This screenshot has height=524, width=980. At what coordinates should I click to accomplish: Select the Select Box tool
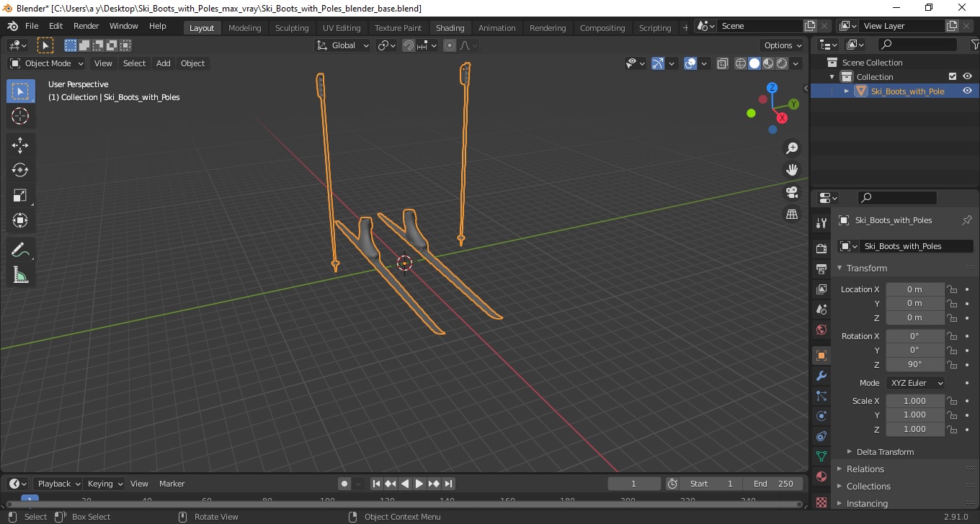[20, 91]
